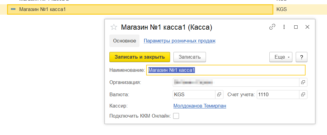Open Параметры розничных продаж tab

point(180,41)
